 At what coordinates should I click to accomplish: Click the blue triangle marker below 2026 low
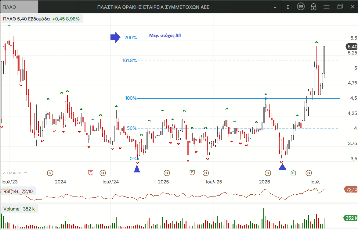(282, 167)
